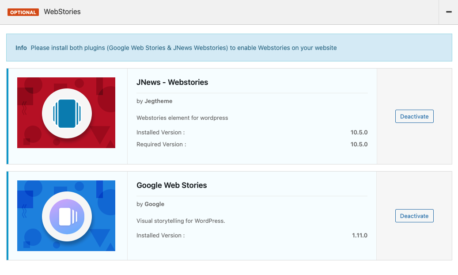Select the JNews - Webstories title
This screenshot has height=275, width=458.
(x=172, y=82)
